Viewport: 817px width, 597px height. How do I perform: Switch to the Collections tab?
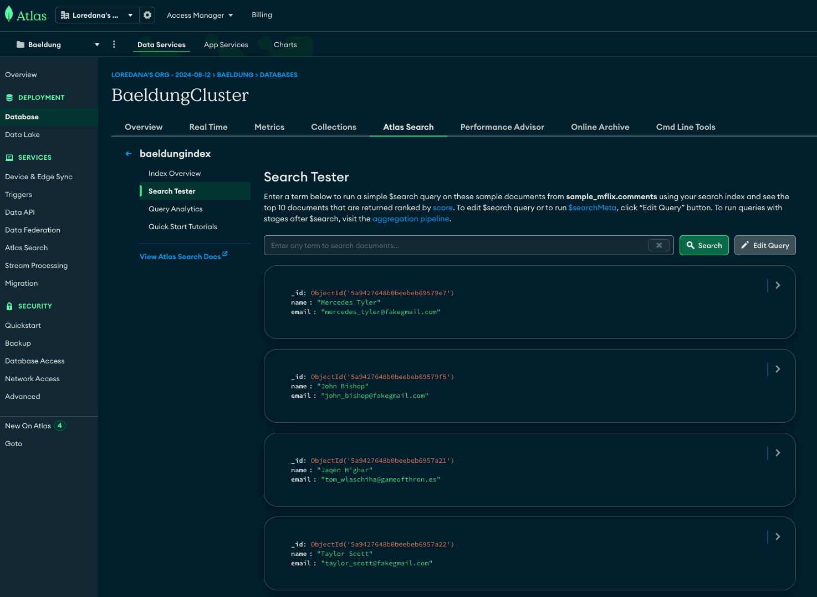(334, 127)
